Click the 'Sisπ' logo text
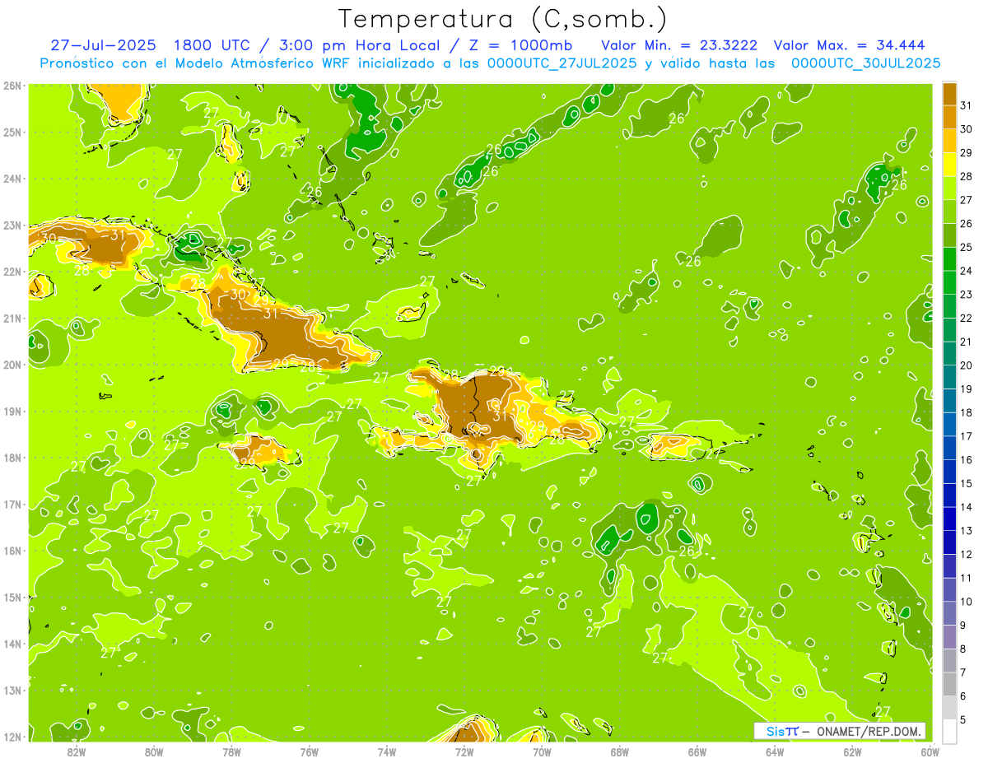The image size is (988, 763). 782,731
